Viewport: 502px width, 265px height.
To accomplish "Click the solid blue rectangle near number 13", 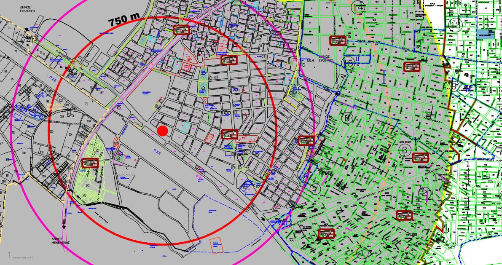I will point(485,34).
